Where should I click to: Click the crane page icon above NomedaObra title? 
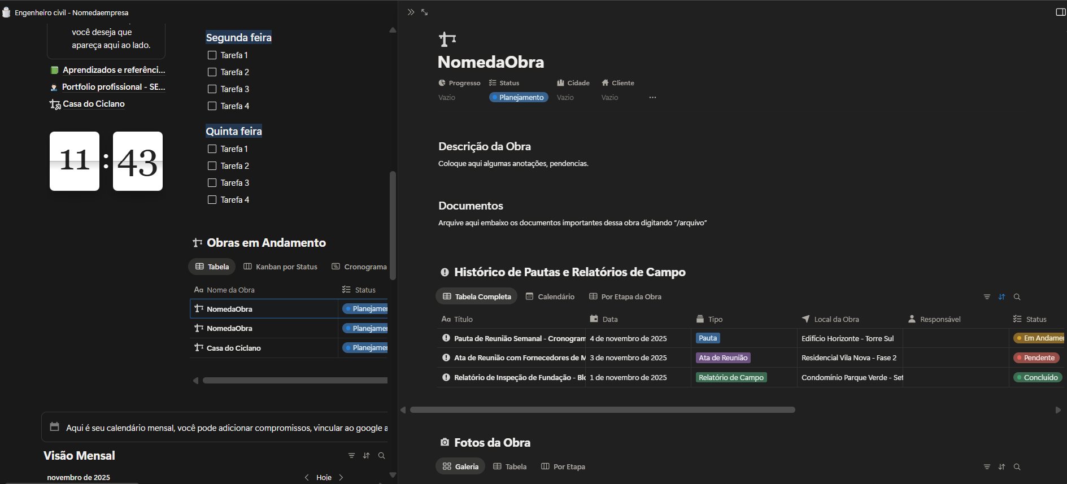point(447,39)
